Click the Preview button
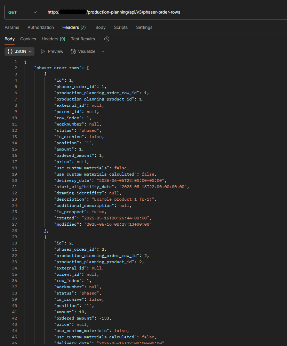The width and height of the screenshot is (287, 346). pos(52,51)
